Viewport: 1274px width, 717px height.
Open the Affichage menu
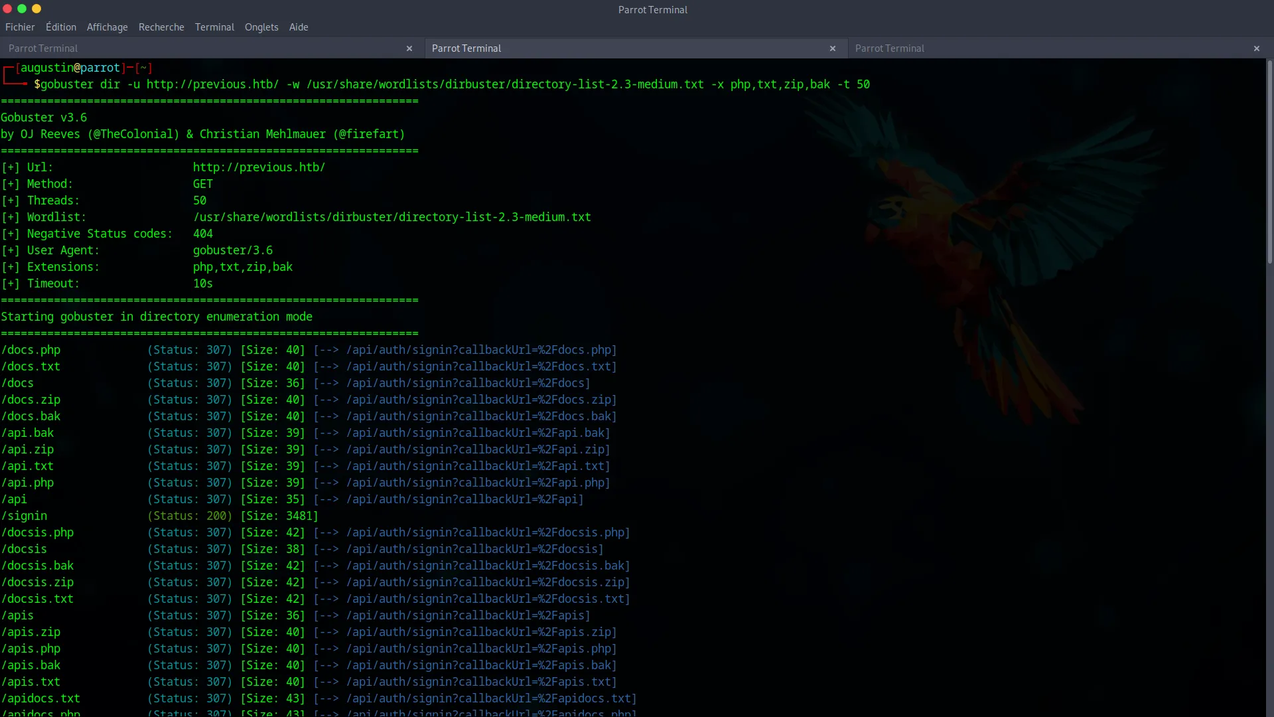[x=107, y=27]
